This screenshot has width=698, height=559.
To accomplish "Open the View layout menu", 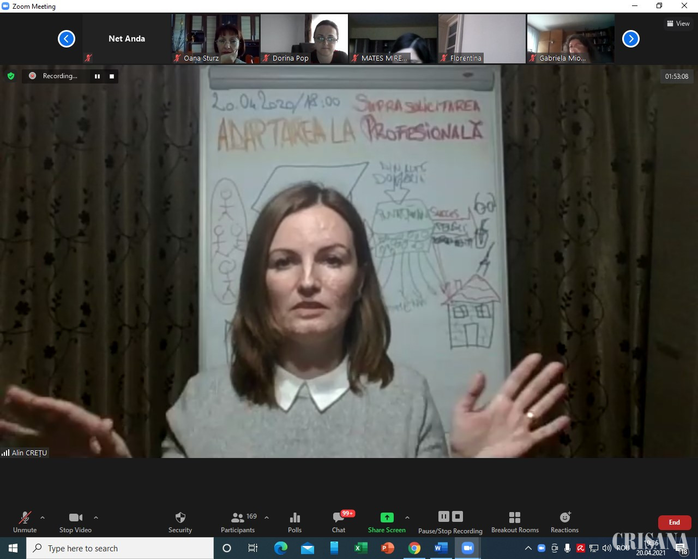I will (x=678, y=23).
